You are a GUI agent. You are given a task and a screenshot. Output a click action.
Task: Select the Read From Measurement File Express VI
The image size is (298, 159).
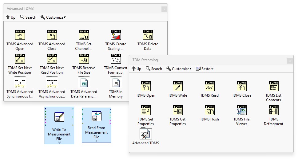pyautogui.click(x=97, y=125)
